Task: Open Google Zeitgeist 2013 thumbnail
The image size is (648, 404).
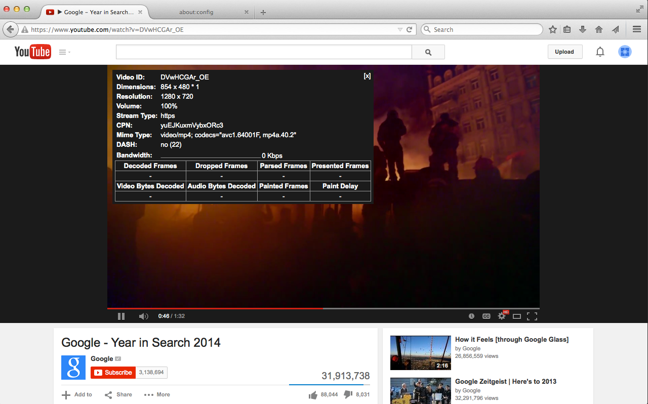Action: 420,391
